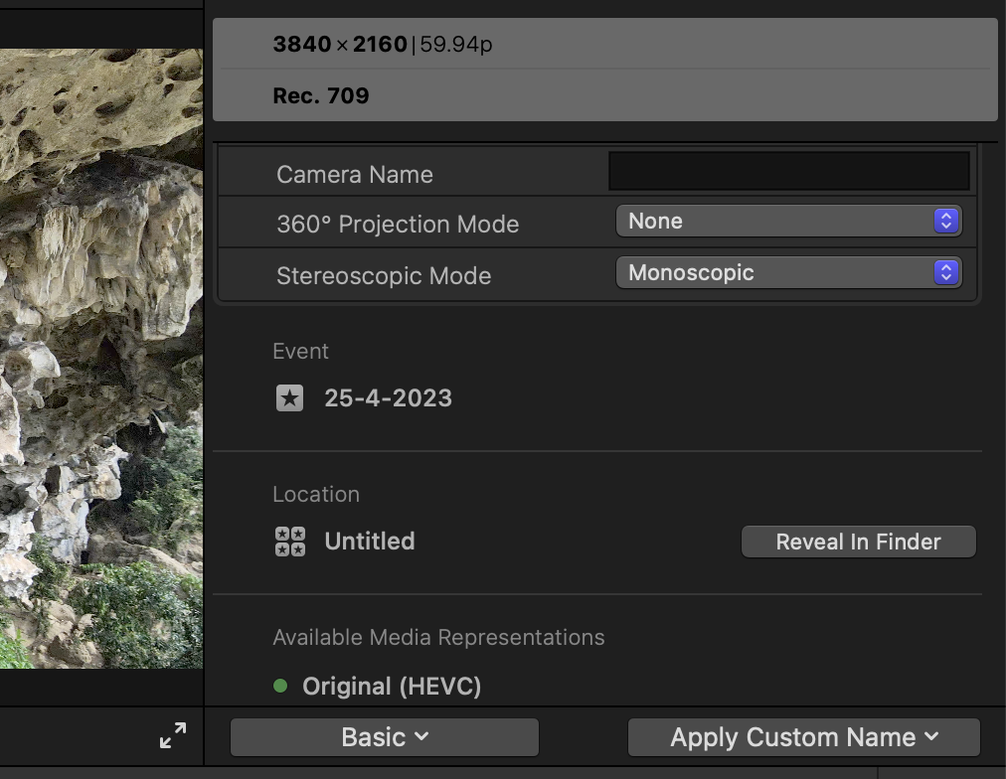1006x779 pixels.
Task: Open the 360° Projection Mode dropdown
Action: pyautogui.click(x=788, y=221)
